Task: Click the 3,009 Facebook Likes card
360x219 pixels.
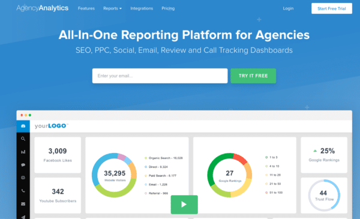Action: [x=58, y=155]
